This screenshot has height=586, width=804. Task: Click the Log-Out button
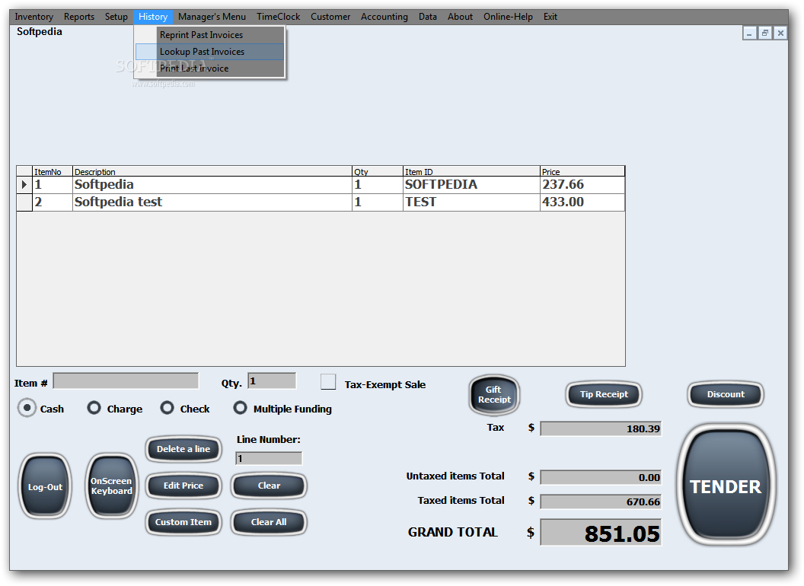[45, 486]
